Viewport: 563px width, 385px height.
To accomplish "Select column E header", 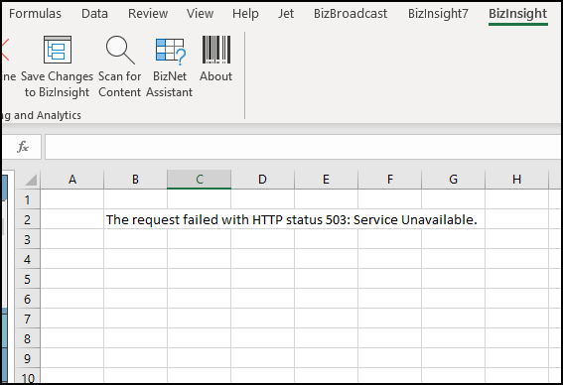I will (326, 180).
